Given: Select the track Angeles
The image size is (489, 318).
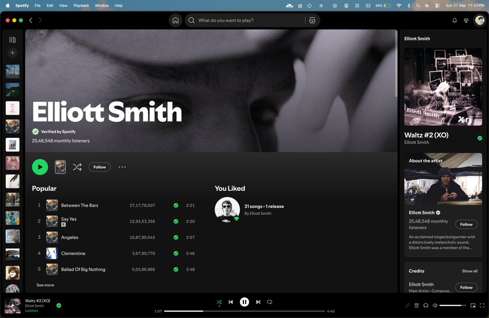Looking at the screenshot, I should pyautogui.click(x=70, y=237).
